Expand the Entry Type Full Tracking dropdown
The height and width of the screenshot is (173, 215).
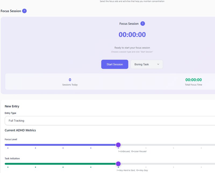[x=107, y=121]
